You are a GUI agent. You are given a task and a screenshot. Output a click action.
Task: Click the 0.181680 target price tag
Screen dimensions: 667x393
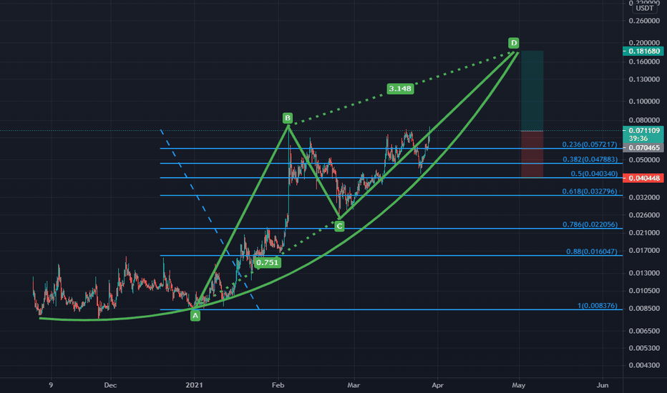click(643, 51)
